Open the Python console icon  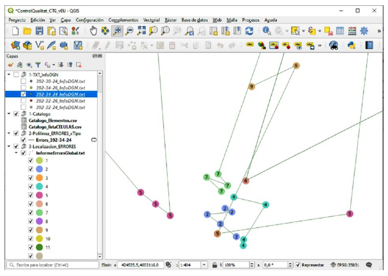(351, 46)
